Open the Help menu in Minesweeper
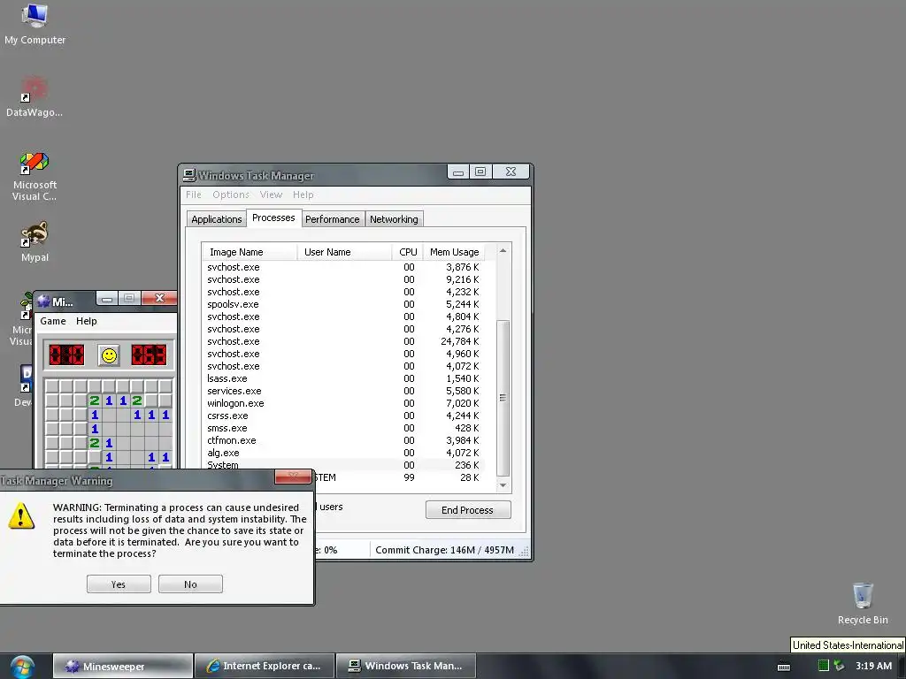The image size is (906, 679). pos(86,321)
